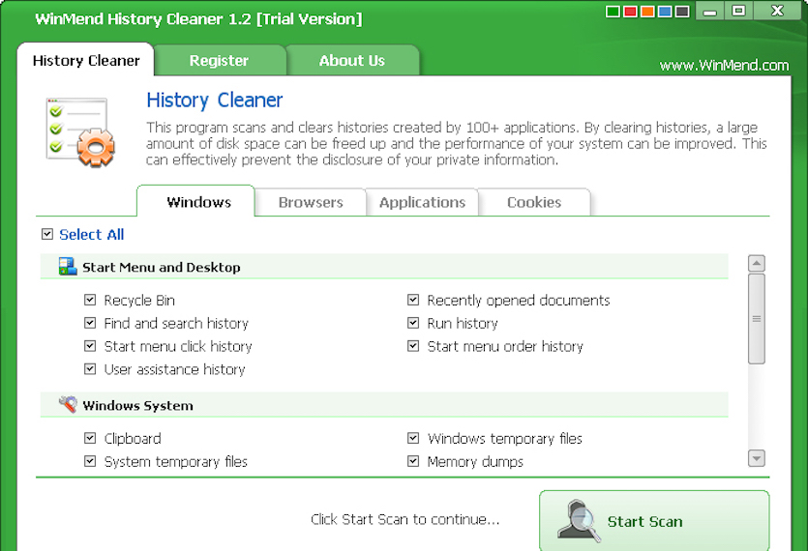Uncheck the Recycle Bin option
This screenshot has width=808, height=551.
tap(90, 300)
